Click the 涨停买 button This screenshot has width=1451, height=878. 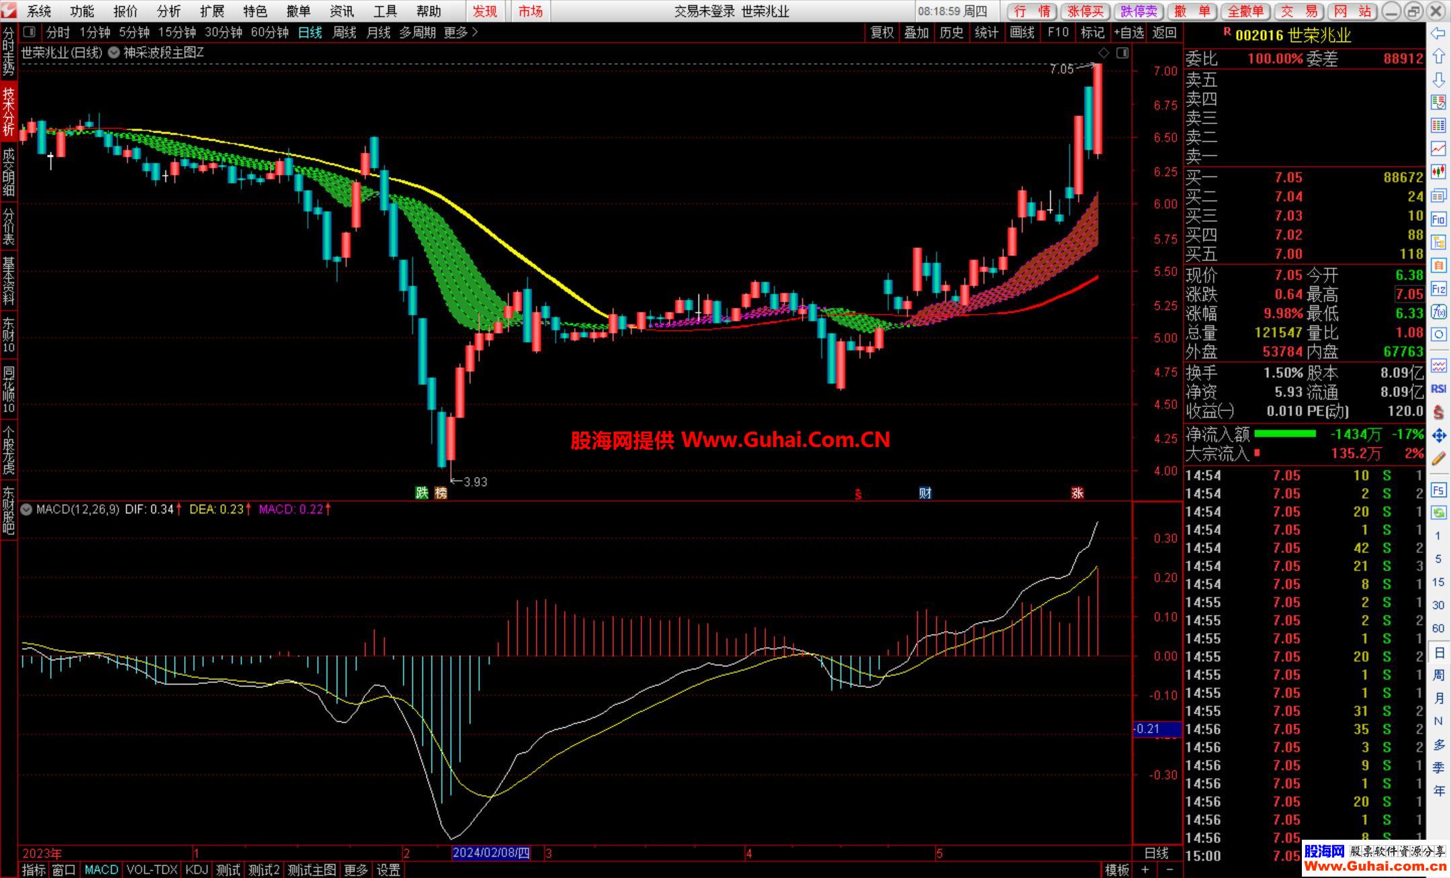[x=1086, y=11]
